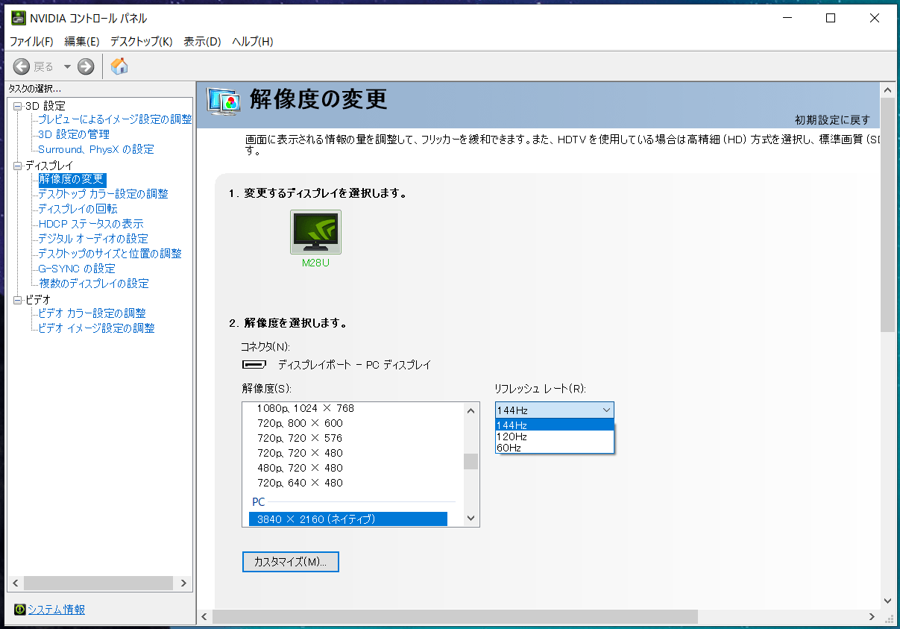Open HDCP ステータスの表示 page
The width and height of the screenshot is (900, 629).
pos(91,224)
